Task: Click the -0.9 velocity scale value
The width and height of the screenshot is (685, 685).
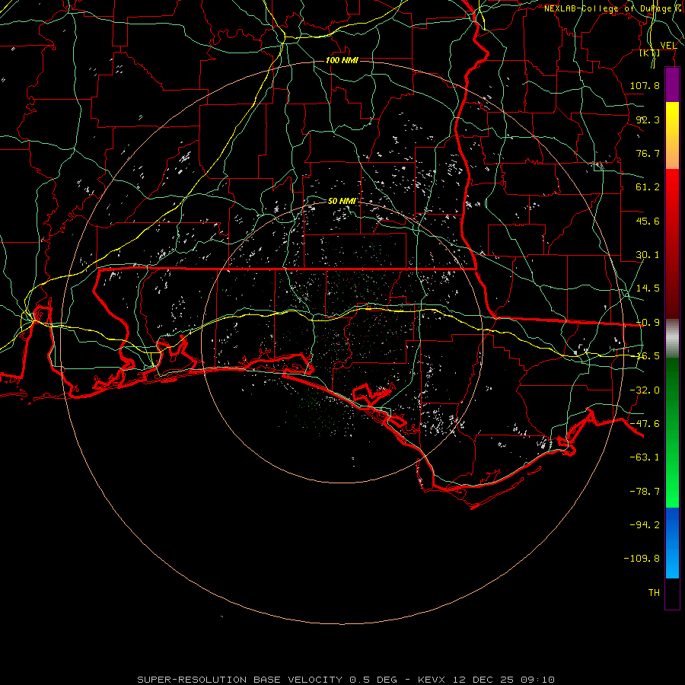Action: point(648,323)
